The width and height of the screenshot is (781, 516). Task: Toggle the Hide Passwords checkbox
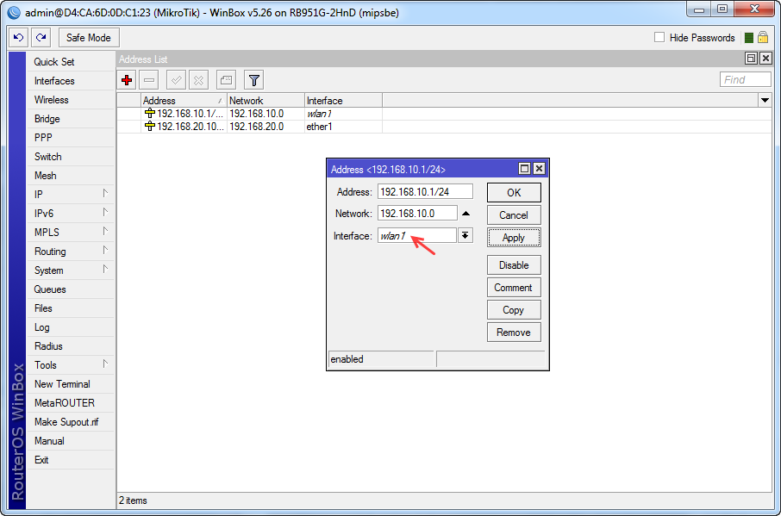[x=659, y=37]
